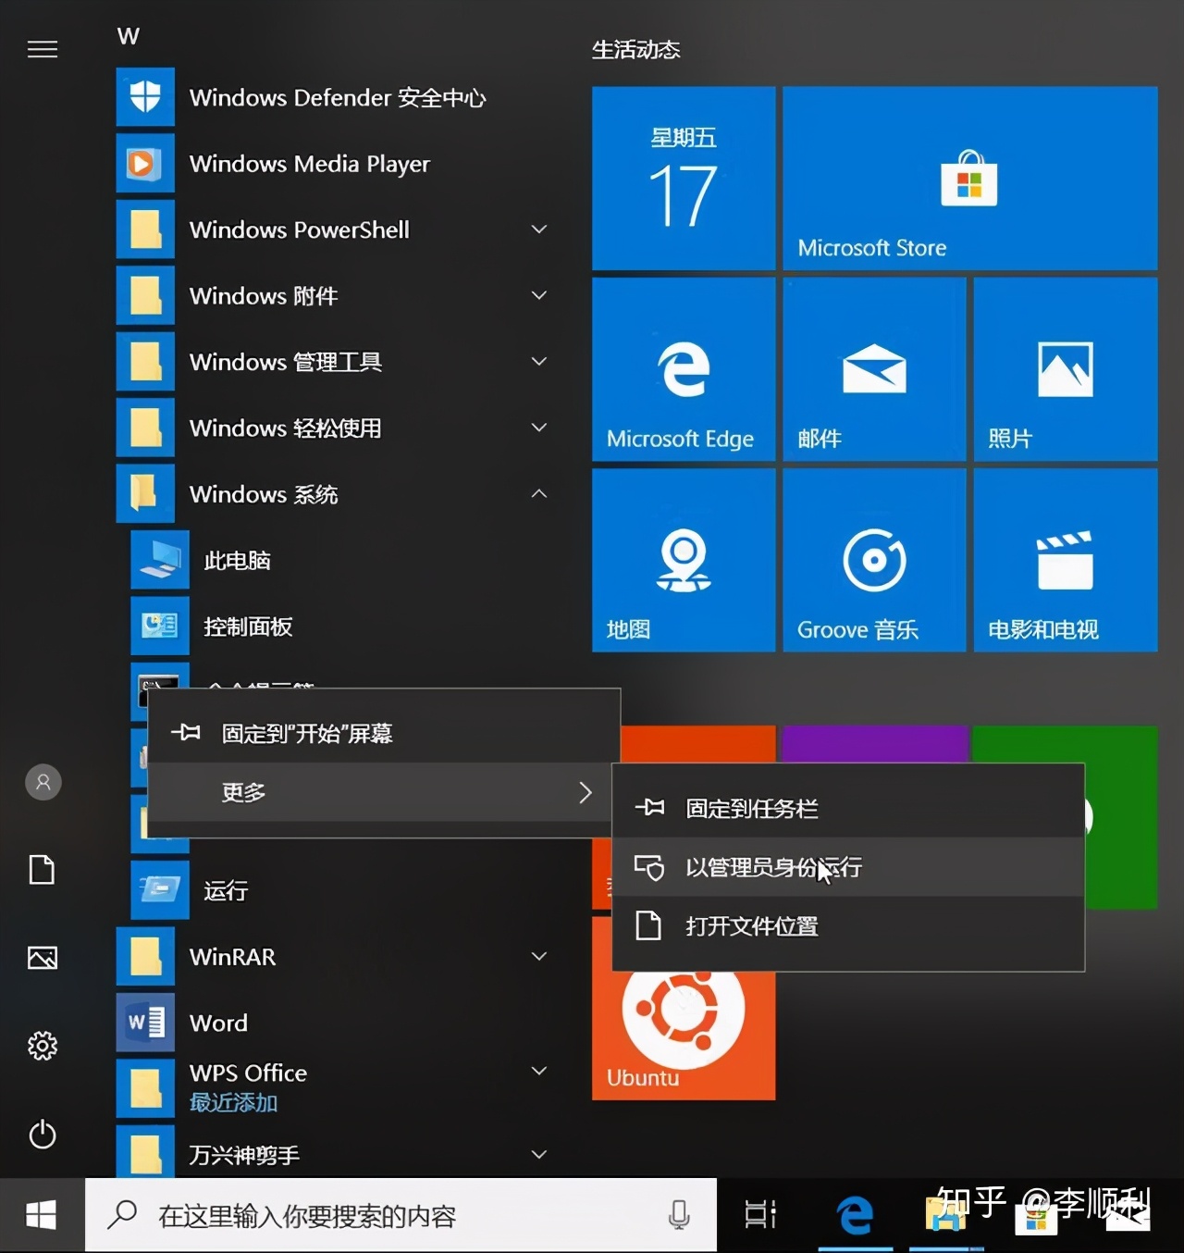Open the 地图 maps tile
Image resolution: width=1184 pixels, height=1253 pixels.
pos(684,561)
